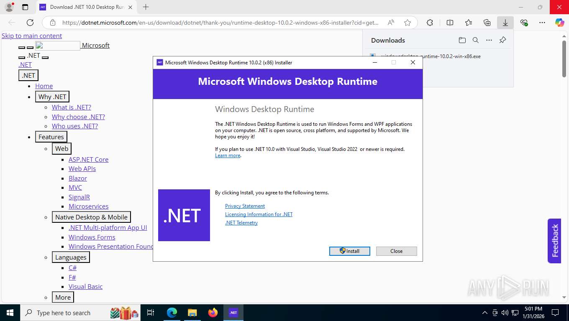
Task: Click Install in the runtime installer
Action: 350,251
